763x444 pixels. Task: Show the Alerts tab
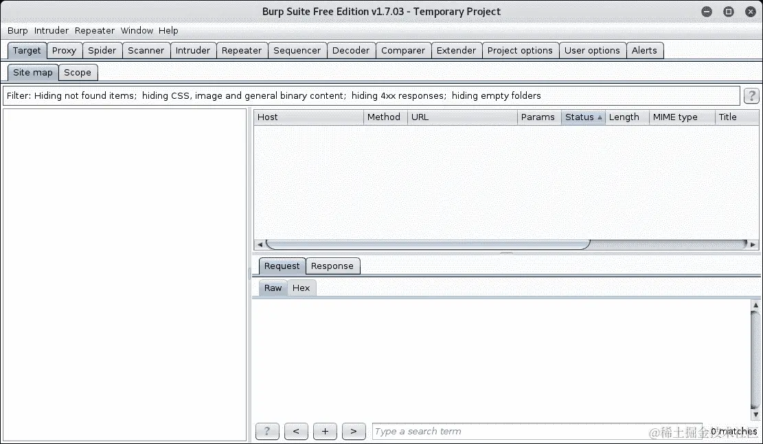[x=644, y=51]
